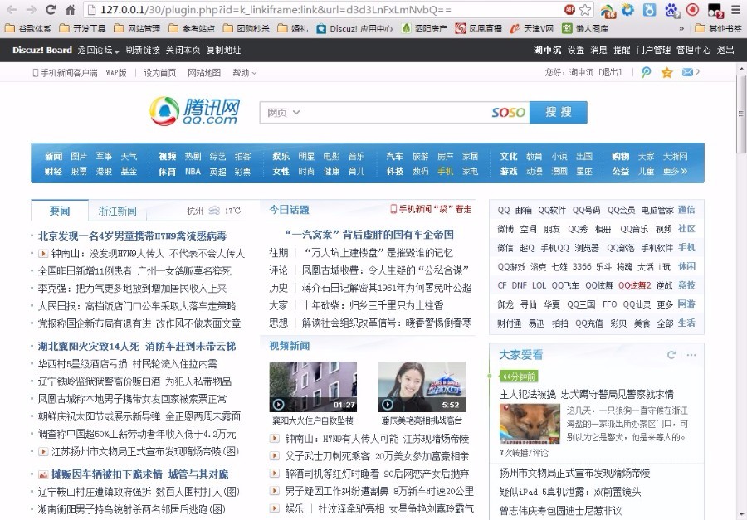Viewport: 747px width, 520px height.
Task: Go to the browser home icon
Action: point(70,9)
